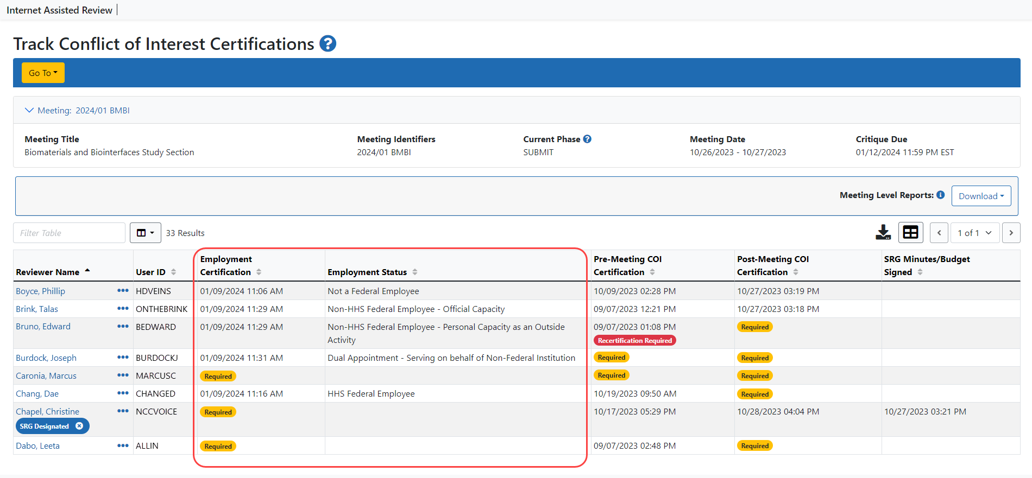The height and width of the screenshot is (478, 1032).
Task: Select the '33 Results' count text
Action: 185,233
